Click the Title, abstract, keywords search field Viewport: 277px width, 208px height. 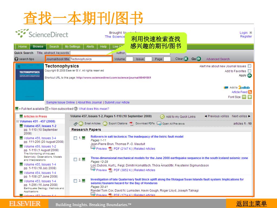91,53
